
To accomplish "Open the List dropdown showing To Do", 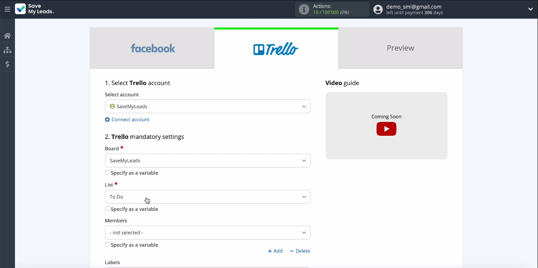I will tap(208, 197).
